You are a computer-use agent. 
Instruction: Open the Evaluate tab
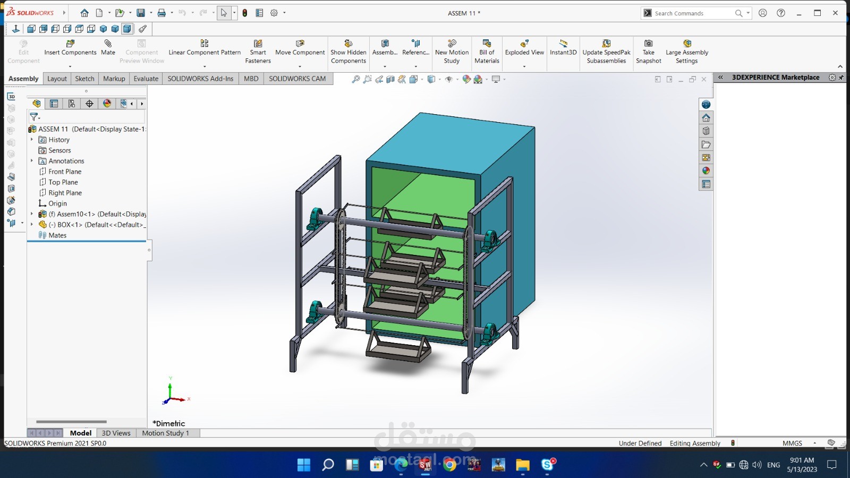[146, 79]
